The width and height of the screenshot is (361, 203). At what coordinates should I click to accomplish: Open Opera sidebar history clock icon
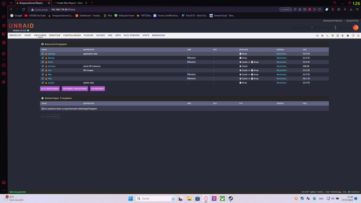[4, 65]
